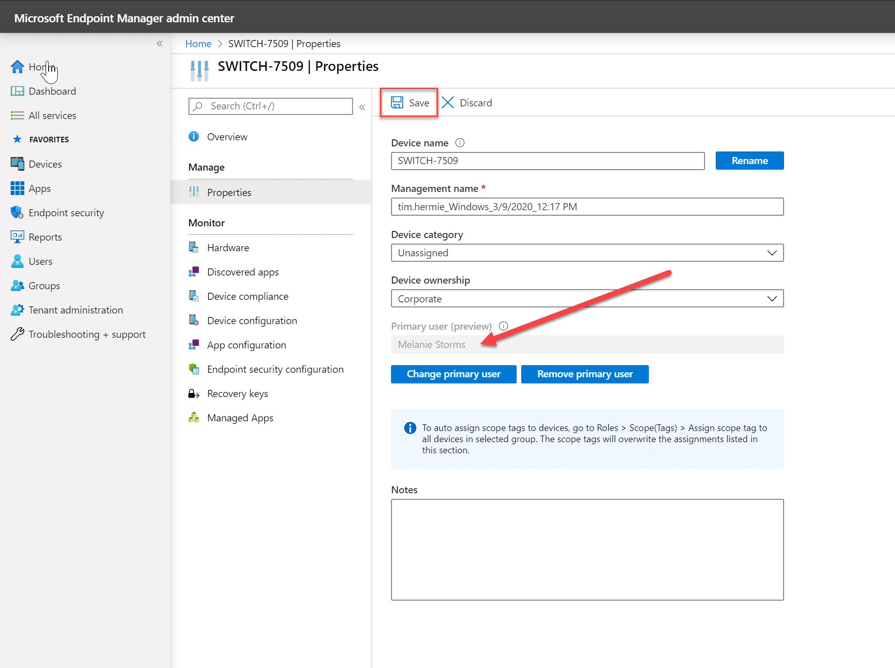This screenshot has height=668, width=895.
Task: Click Discard label in the toolbar
Action: [476, 103]
